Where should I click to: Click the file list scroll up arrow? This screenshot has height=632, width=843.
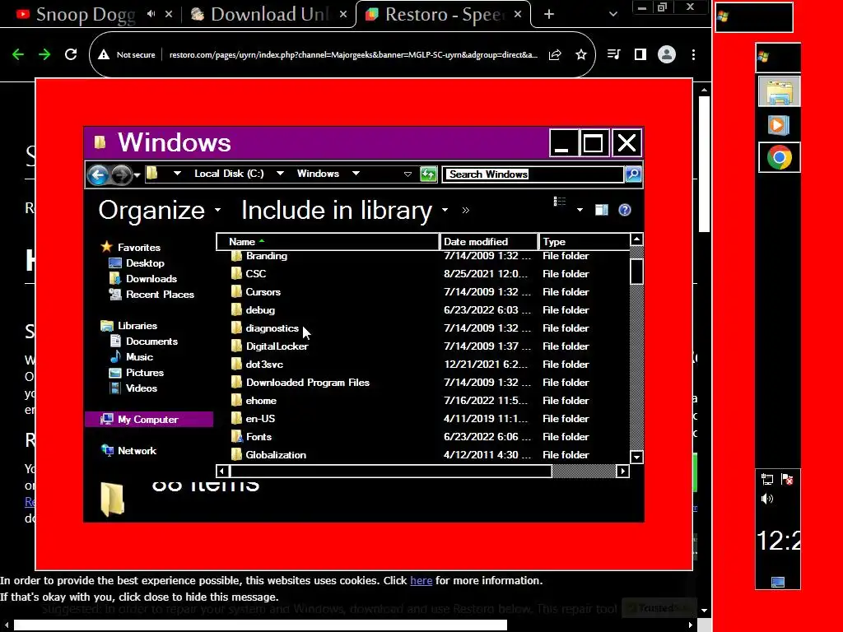pos(636,239)
